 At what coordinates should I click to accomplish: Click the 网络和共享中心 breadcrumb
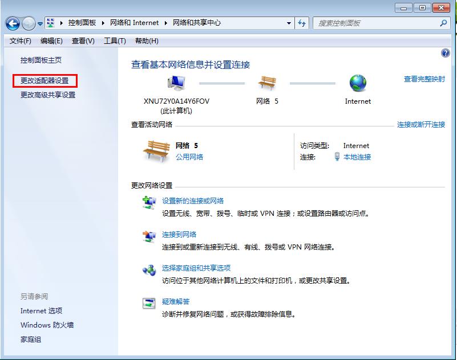pos(197,23)
